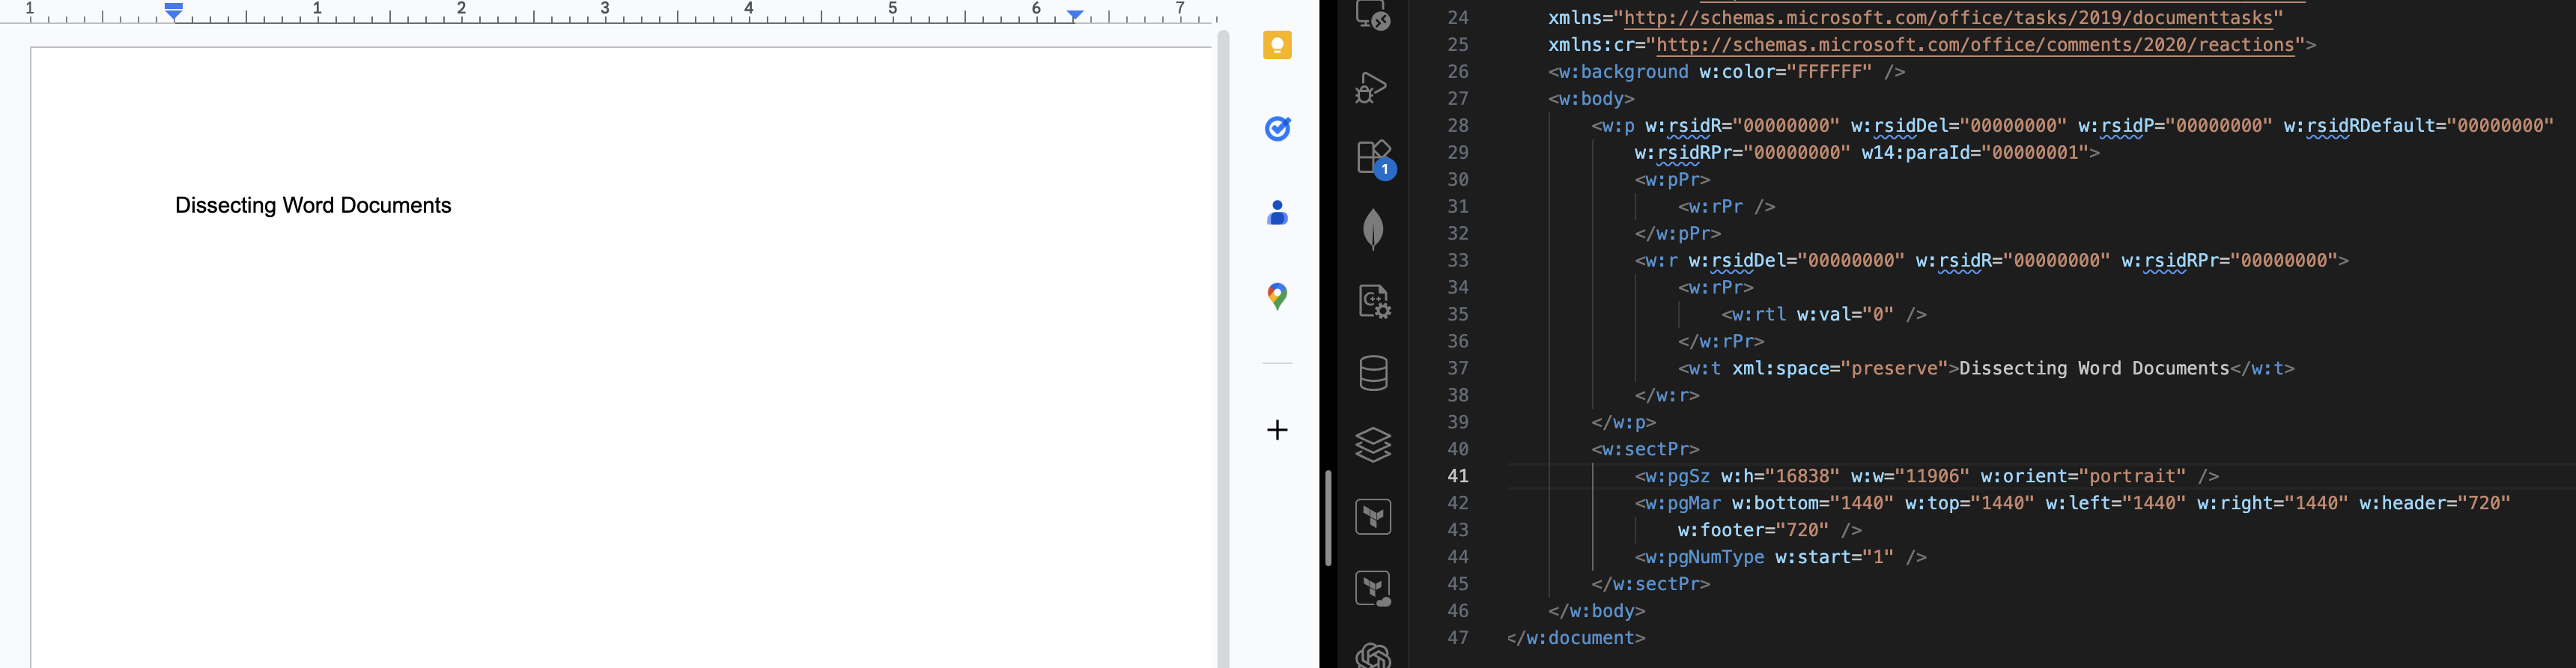Click the 'Dissecting Word Documents' text in Docs page

point(313,206)
